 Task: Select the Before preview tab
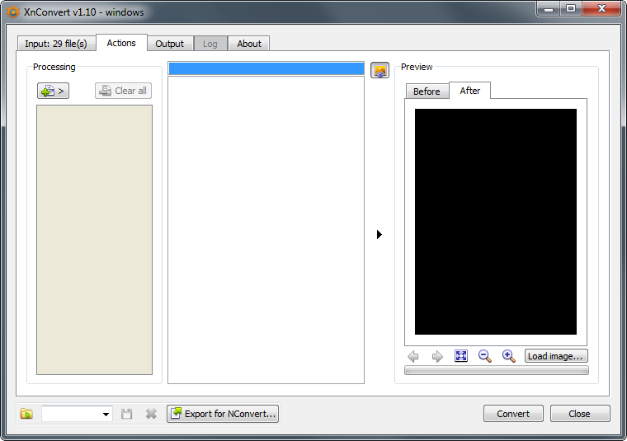pyautogui.click(x=427, y=91)
